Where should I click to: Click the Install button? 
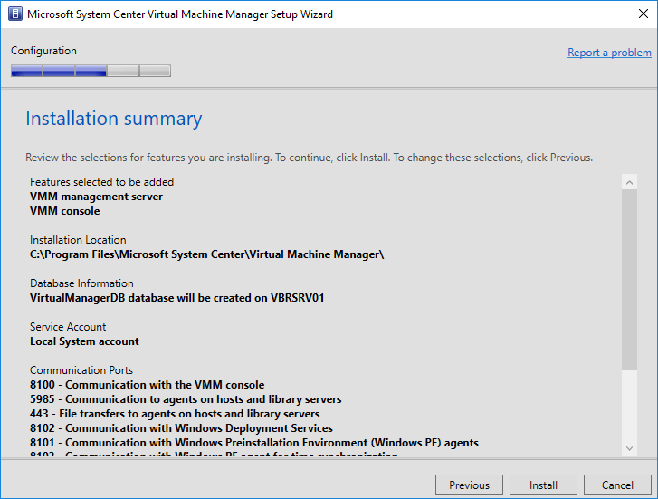coord(543,485)
